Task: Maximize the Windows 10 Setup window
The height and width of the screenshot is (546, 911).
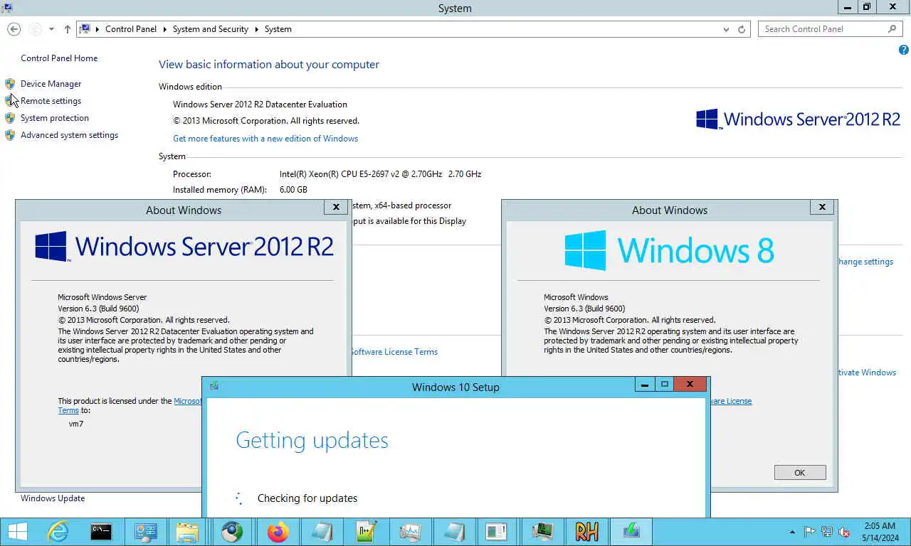Action: (x=665, y=385)
